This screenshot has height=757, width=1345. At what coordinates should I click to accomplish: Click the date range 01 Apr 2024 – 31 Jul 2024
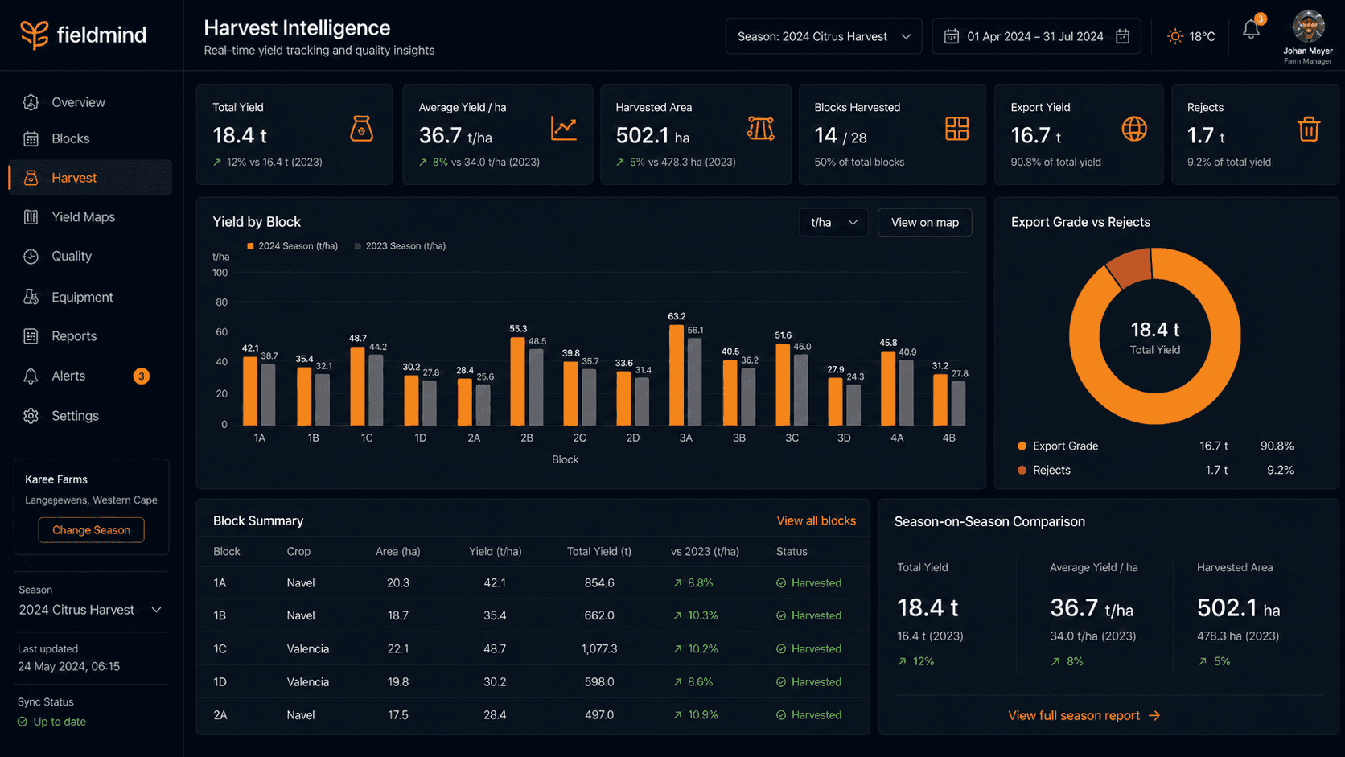coord(1035,36)
